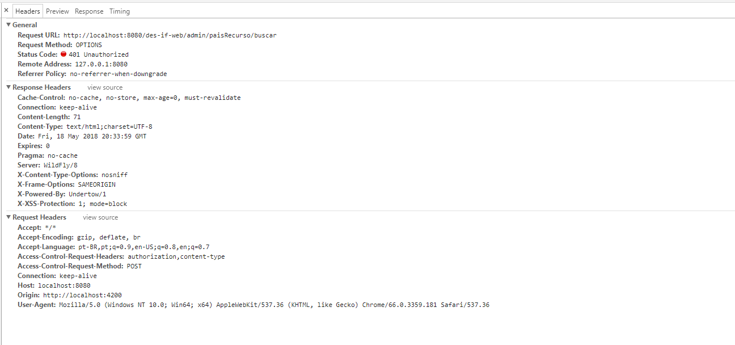Image resolution: width=735 pixels, height=345 pixels.
Task: View source of Request Headers
Action: pyautogui.click(x=100, y=217)
